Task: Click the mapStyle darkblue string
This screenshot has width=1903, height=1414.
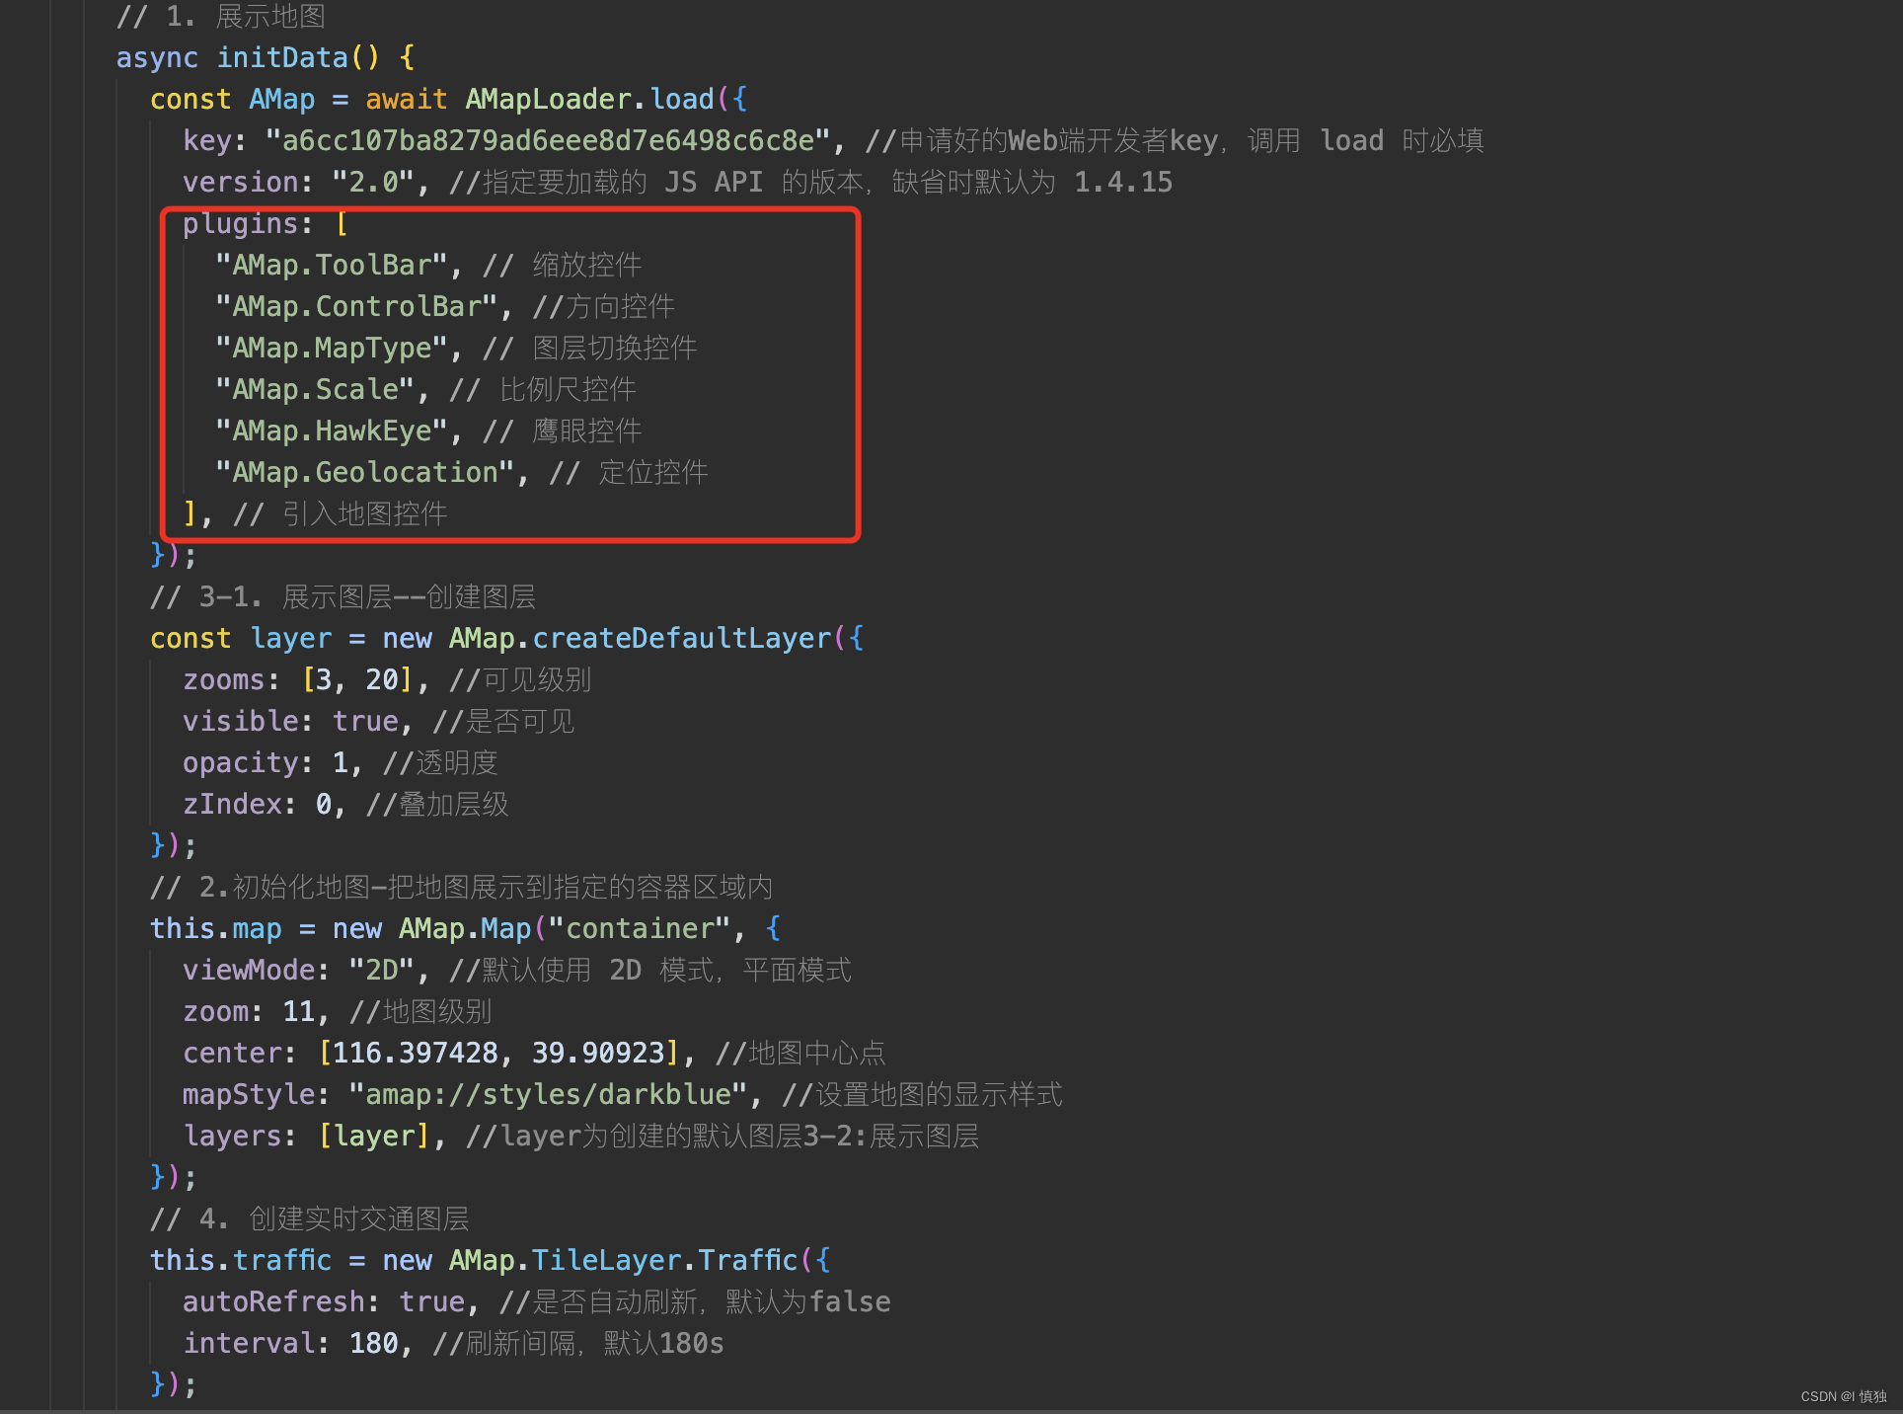Action: 548,1094
